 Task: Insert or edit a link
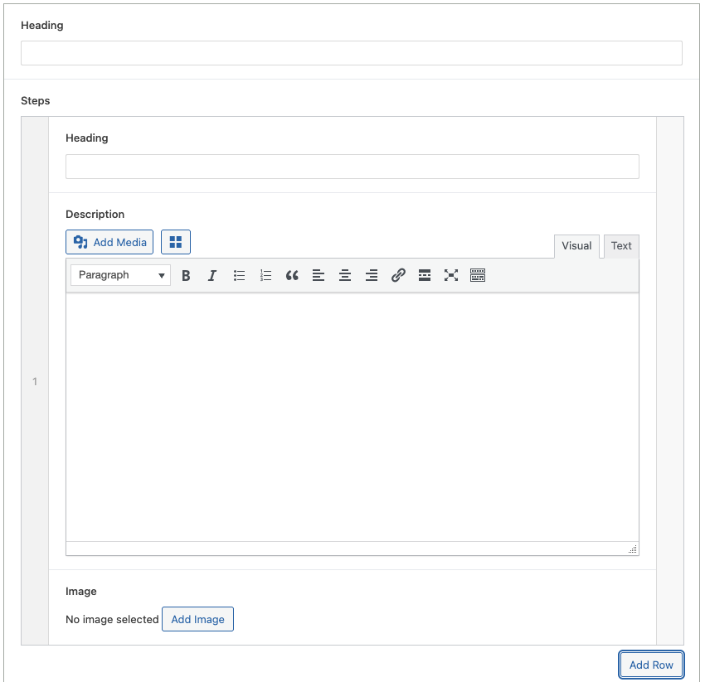(398, 275)
